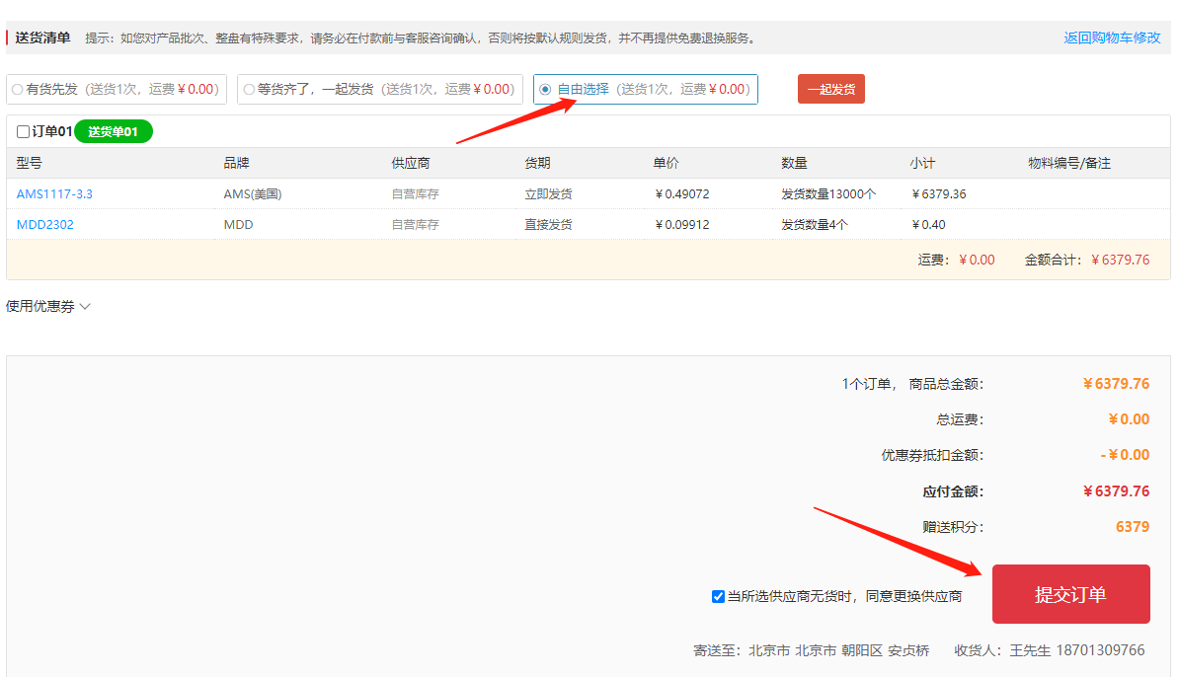Viewport: 1178px width, 677px height.
Task: Check the 订单01 checkbox
Action: click(x=24, y=131)
